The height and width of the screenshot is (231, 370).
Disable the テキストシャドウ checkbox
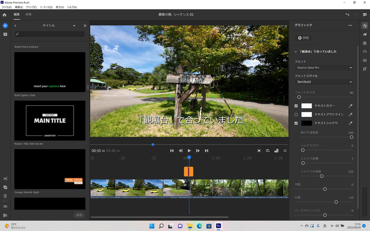[x=296, y=123]
